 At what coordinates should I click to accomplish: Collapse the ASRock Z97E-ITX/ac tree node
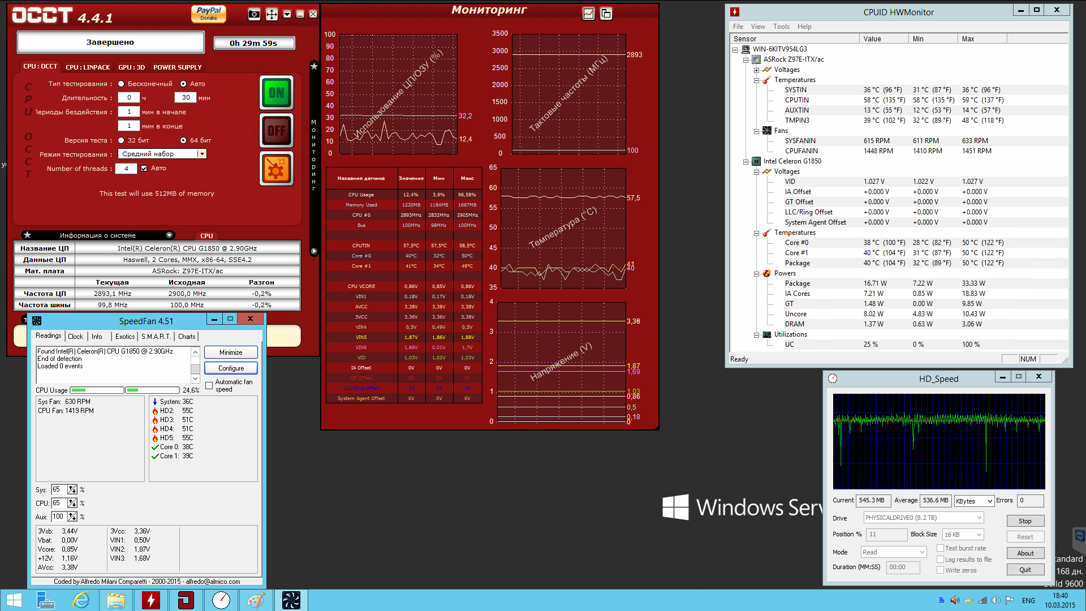point(745,59)
